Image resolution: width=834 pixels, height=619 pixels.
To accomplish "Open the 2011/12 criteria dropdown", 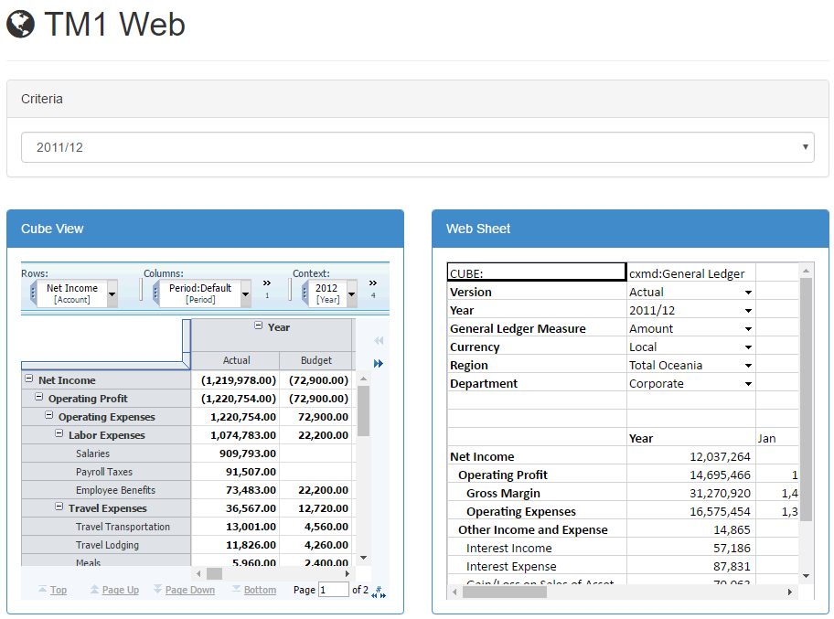I will coord(418,147).
